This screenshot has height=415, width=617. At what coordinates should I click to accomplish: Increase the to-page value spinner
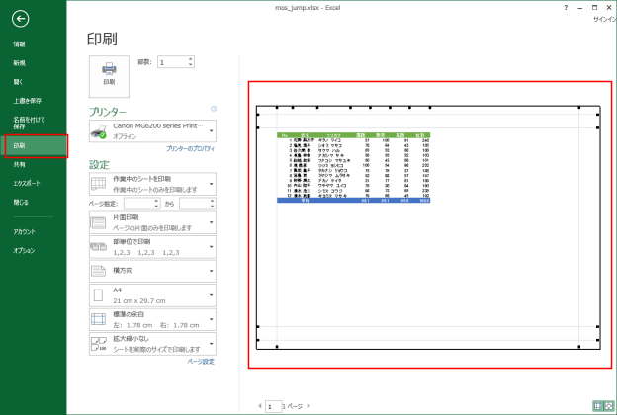(212, 201)
